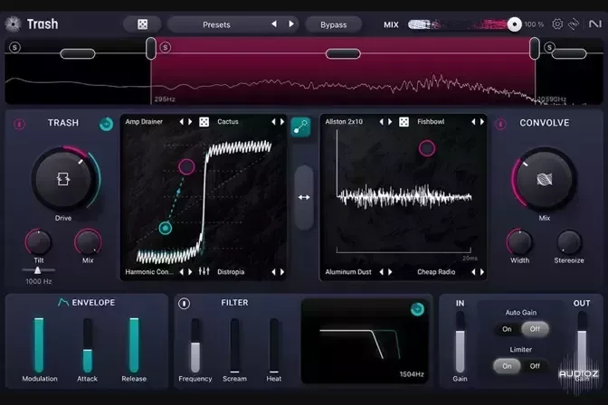The height and width of the screenshot is (405, 608).
Task: Click the Trash logo icon at top-left
Action: (x=14, y=24)
